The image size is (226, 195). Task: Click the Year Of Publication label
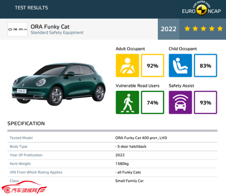pos(26,155)
